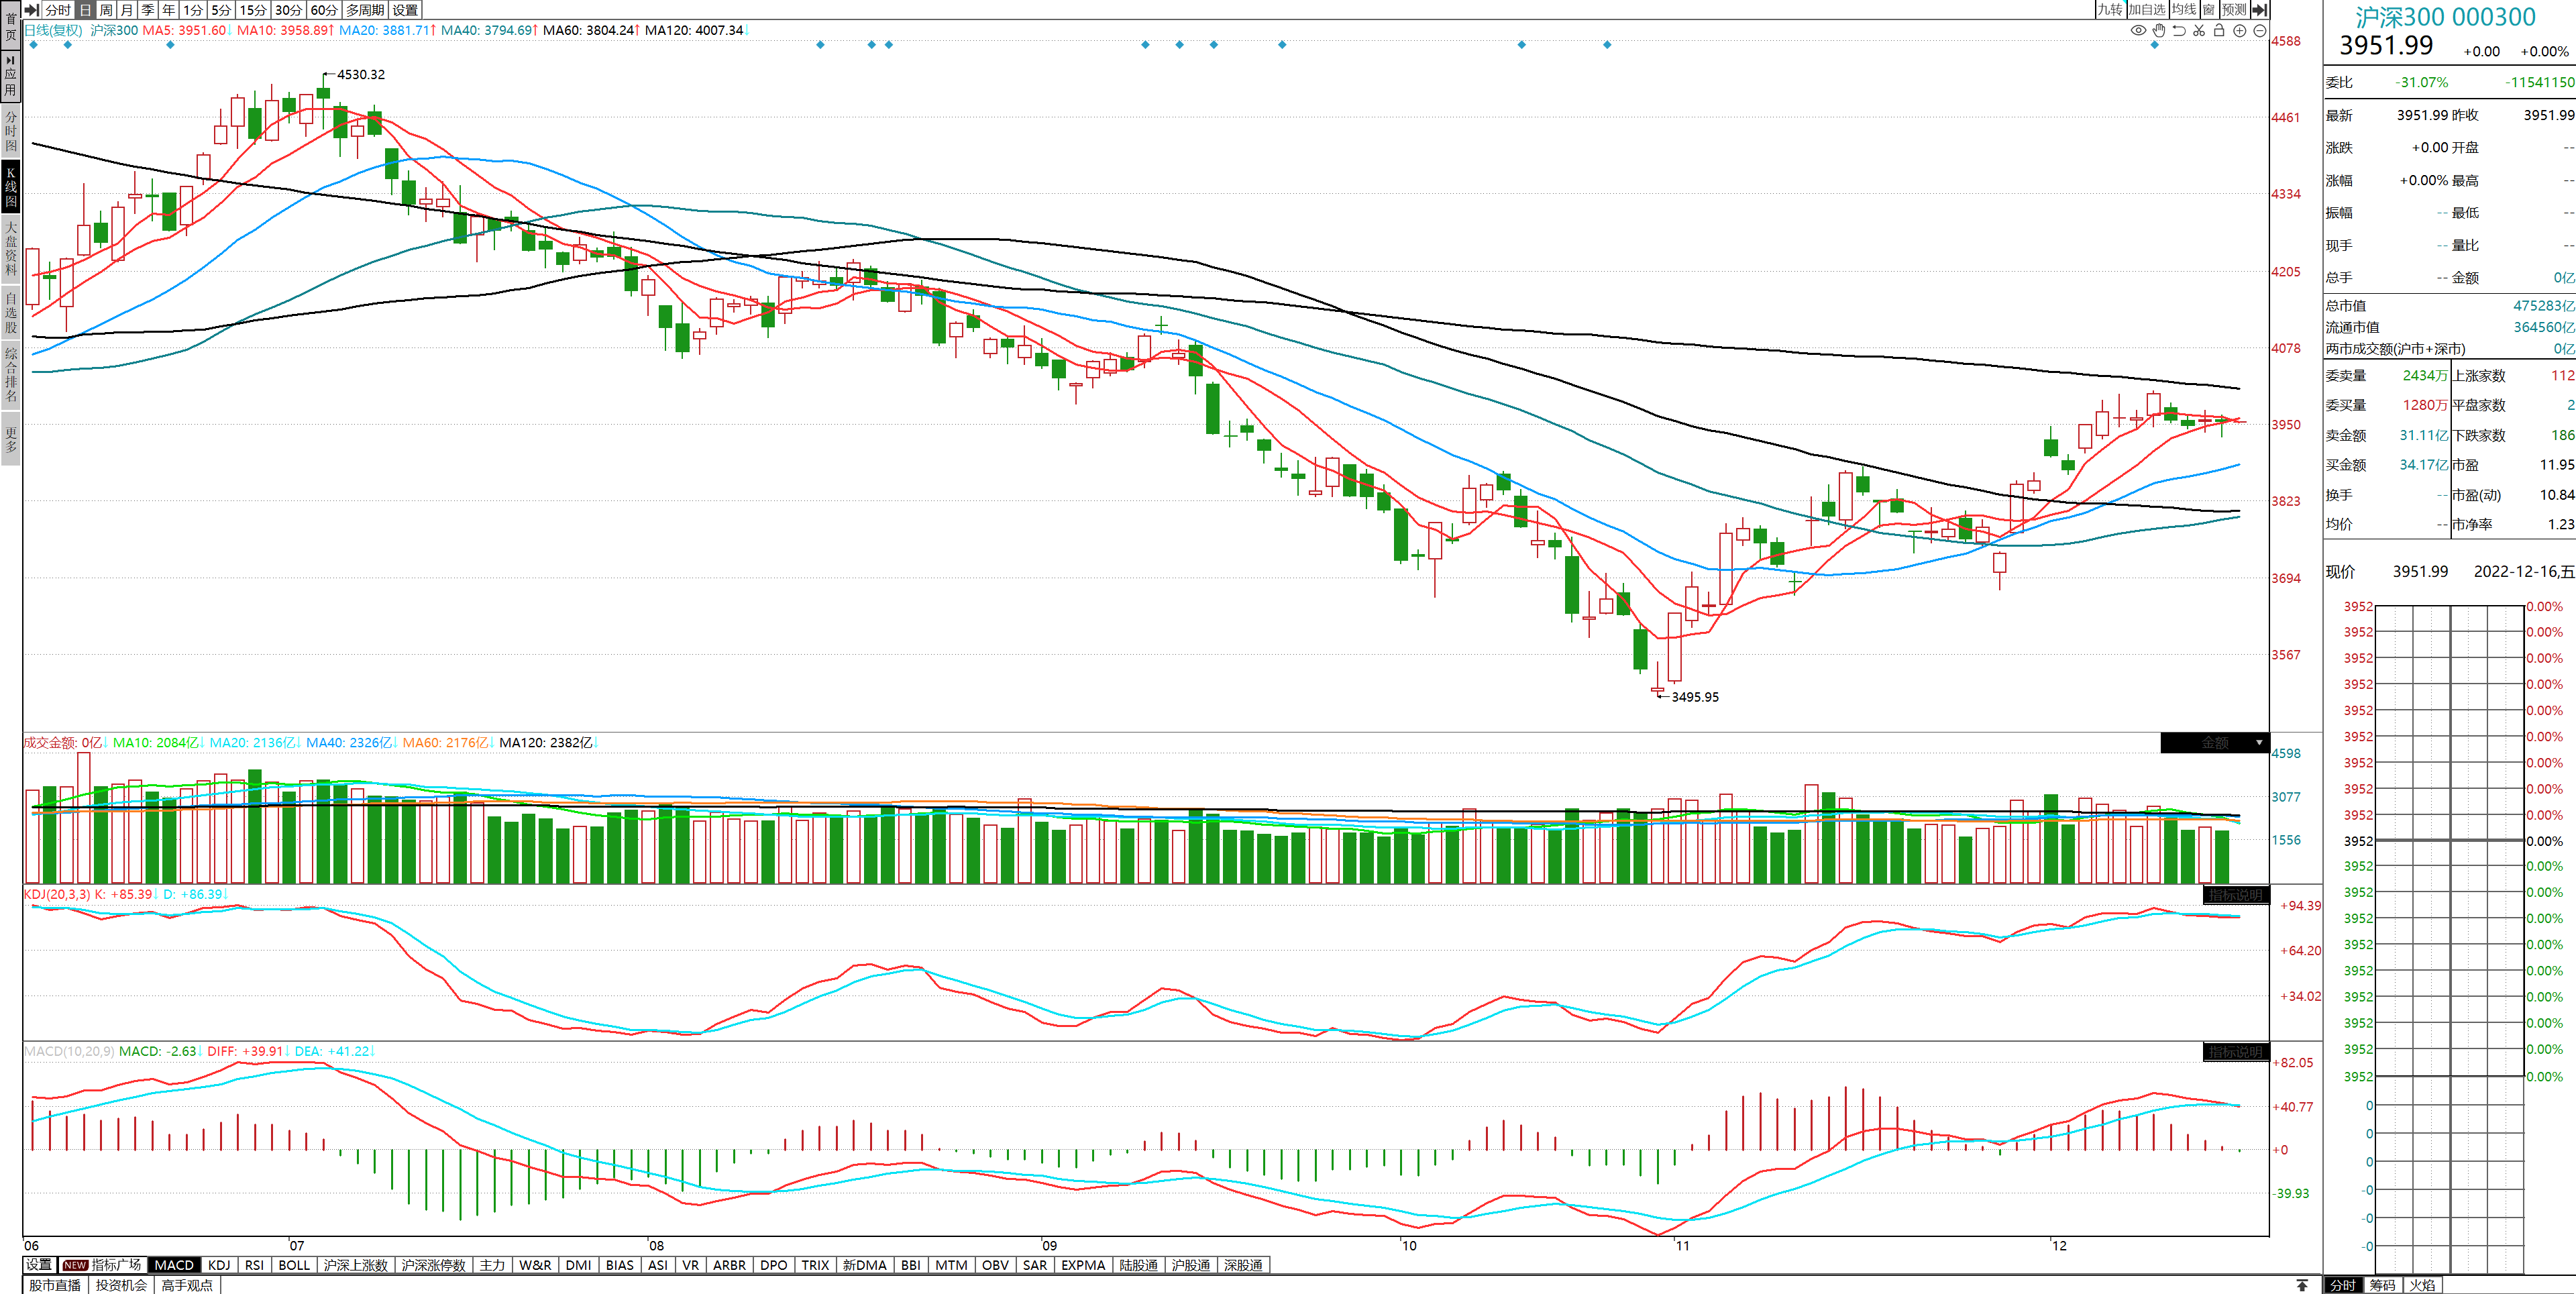Select the BOLL indicator tab
Viewport: 2576px width, 1294px height.
pos(294,1265)
